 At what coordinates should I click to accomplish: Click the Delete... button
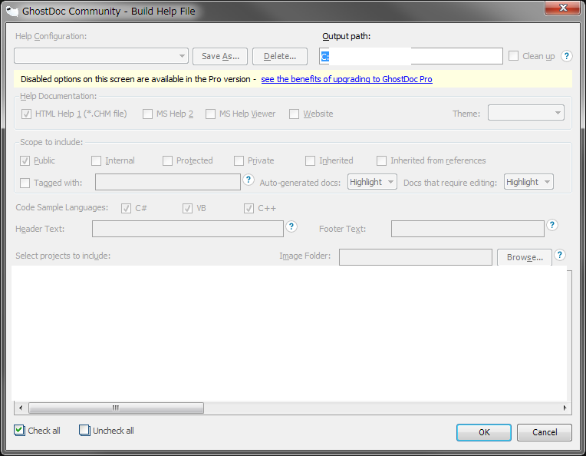(x=280, y=57)
